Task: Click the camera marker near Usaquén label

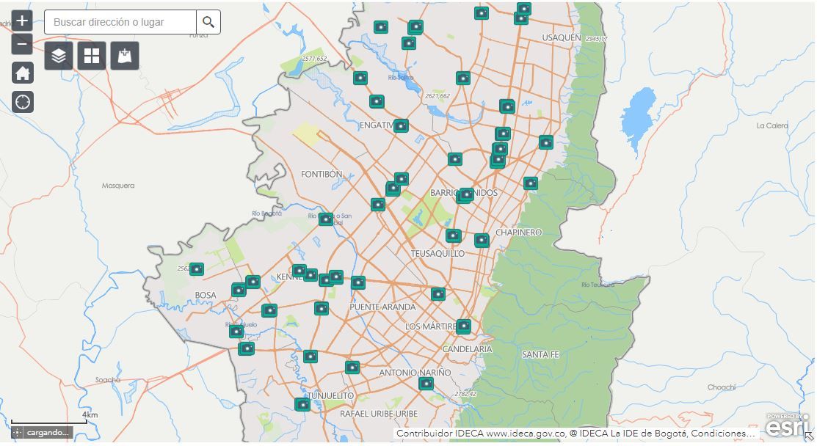Action: 521,18
